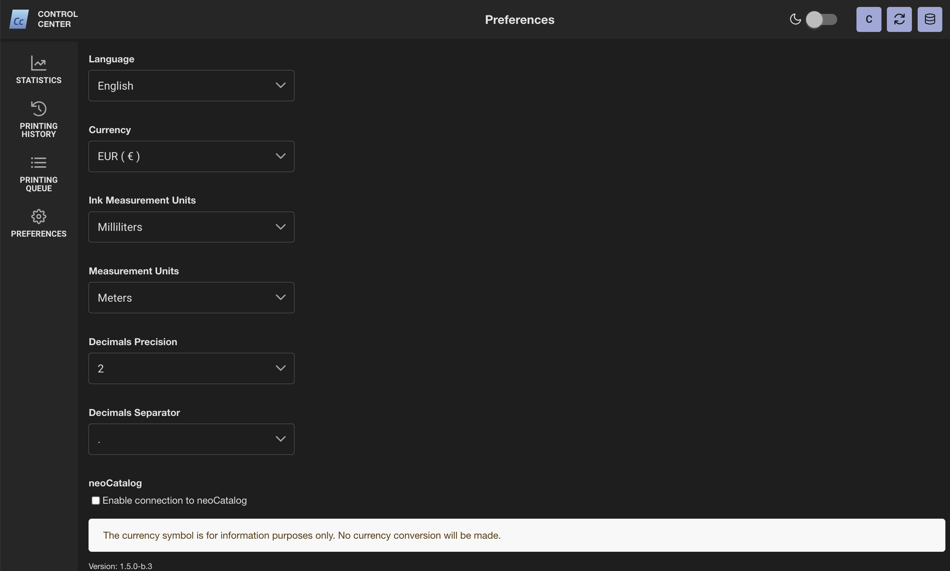
Task: Click the Control Center Cc logo
Action: (19, 19)
